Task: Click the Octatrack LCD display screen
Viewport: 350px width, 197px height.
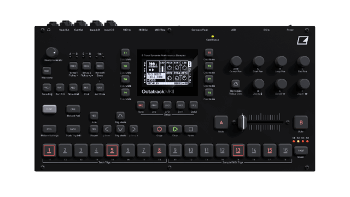Action: [167, 73]
